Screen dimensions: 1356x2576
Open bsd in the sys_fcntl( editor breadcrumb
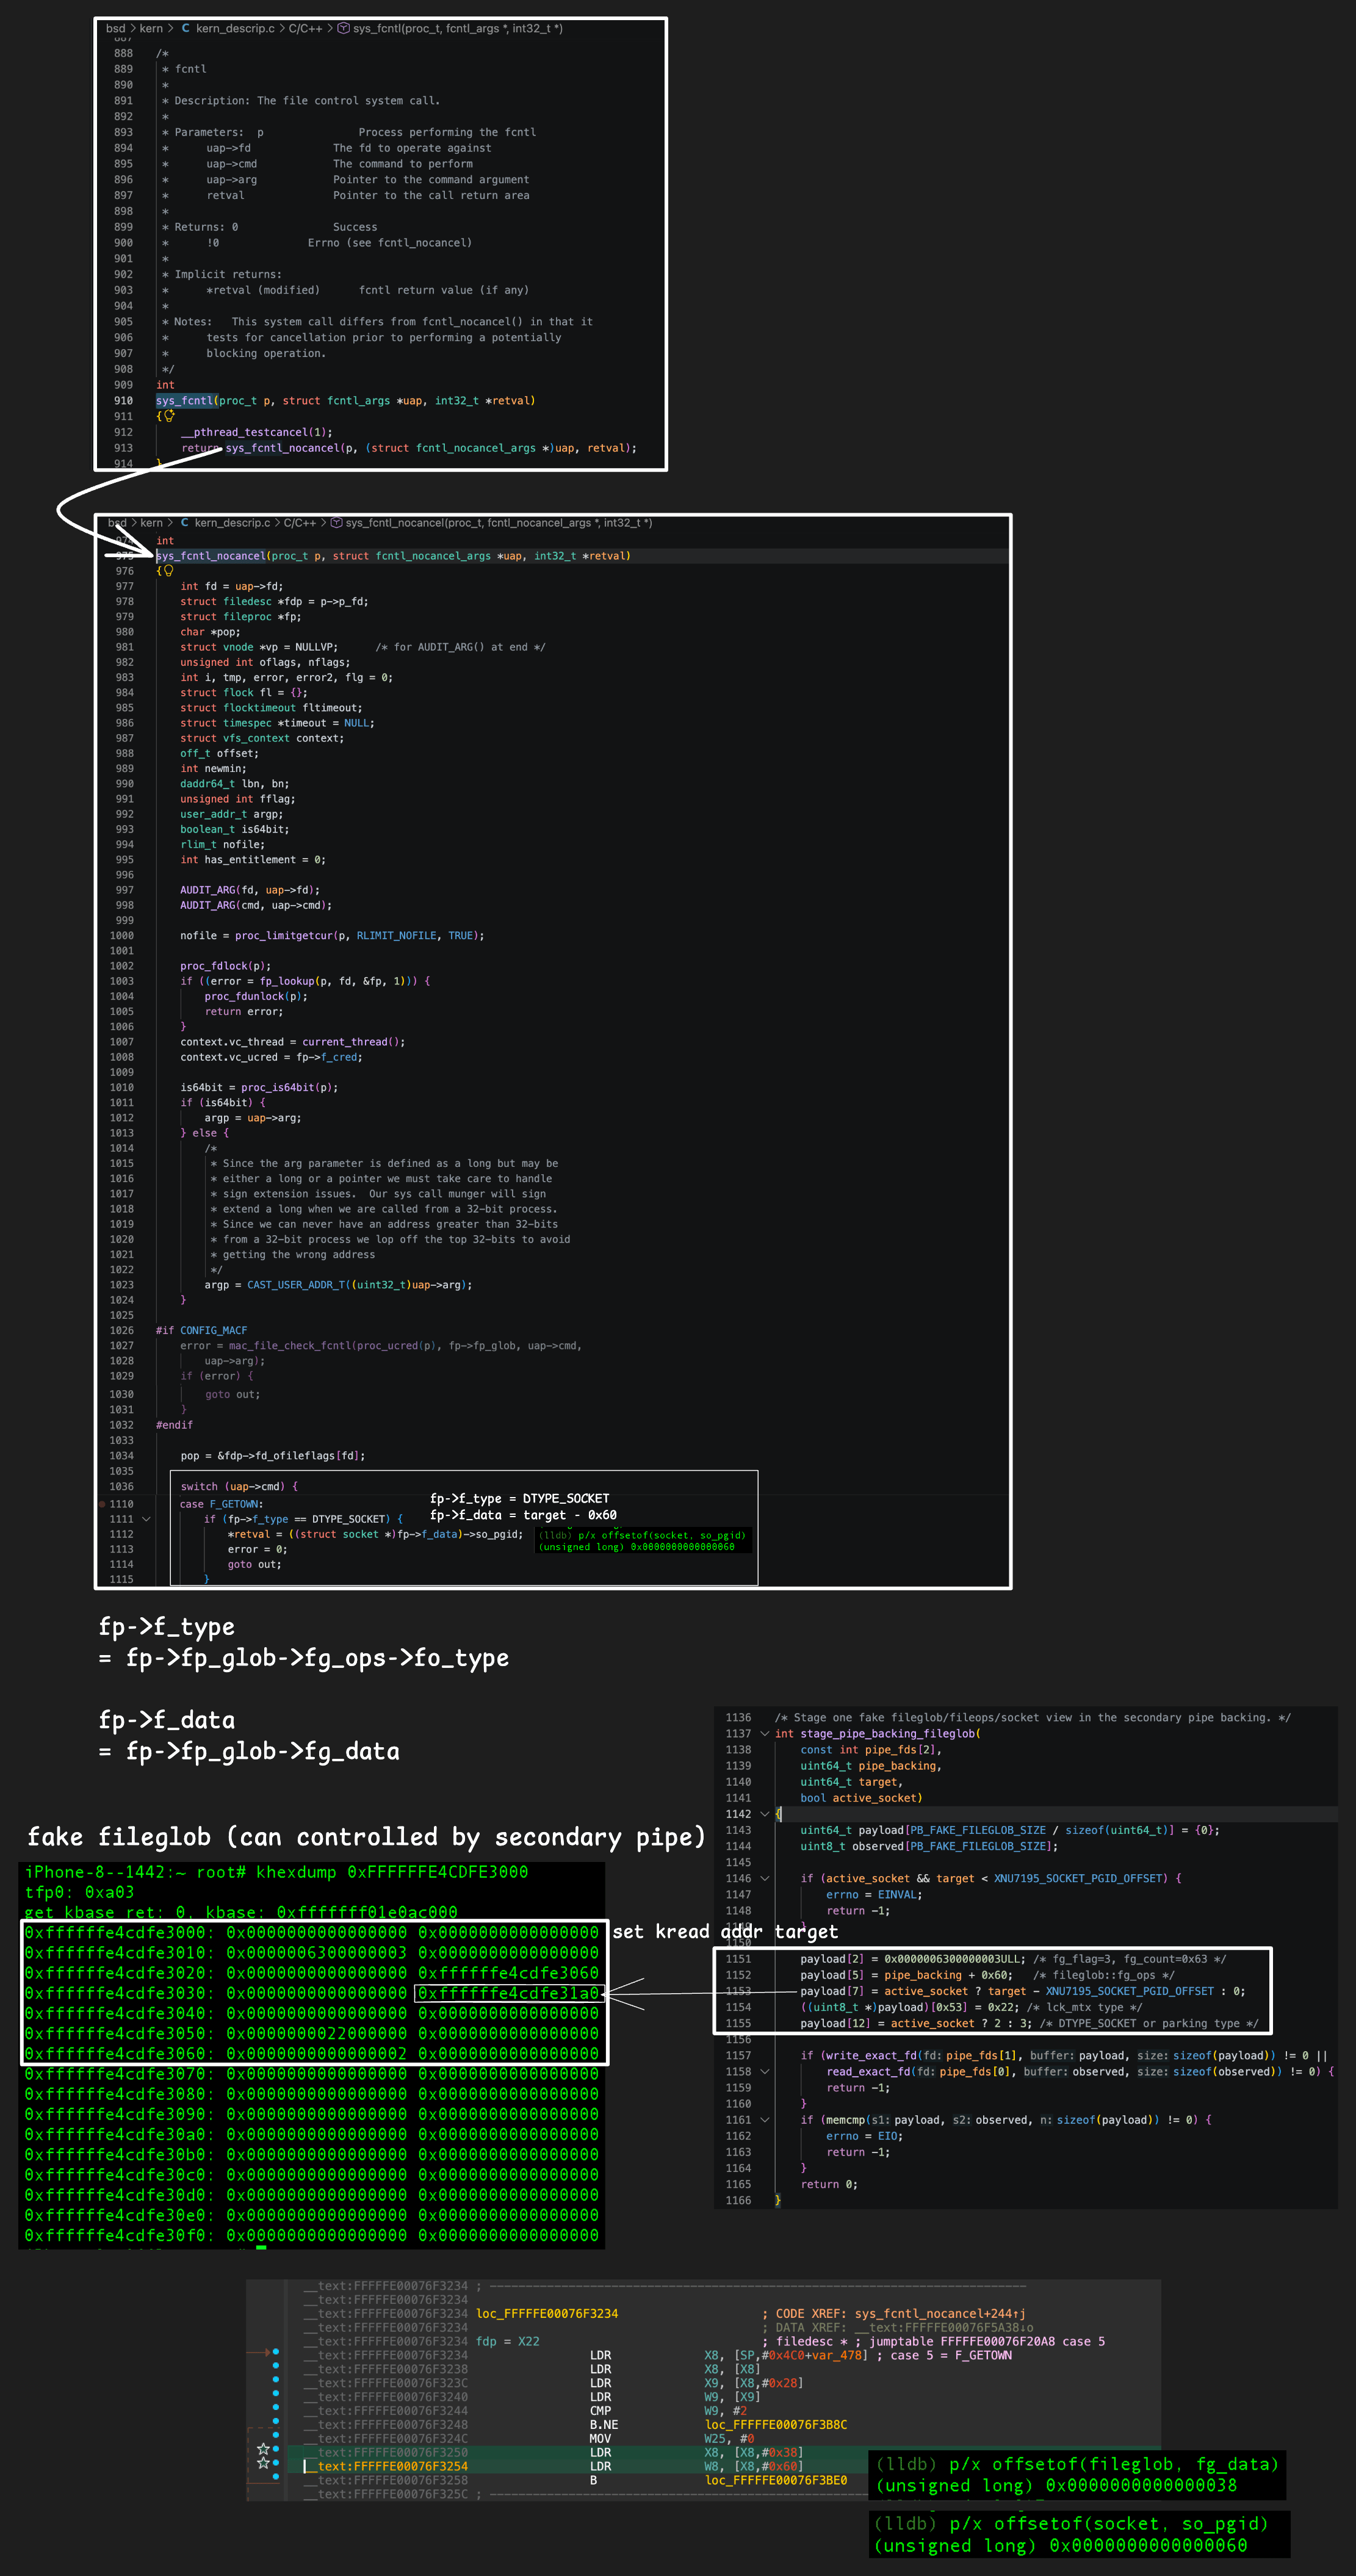point(116,28)
